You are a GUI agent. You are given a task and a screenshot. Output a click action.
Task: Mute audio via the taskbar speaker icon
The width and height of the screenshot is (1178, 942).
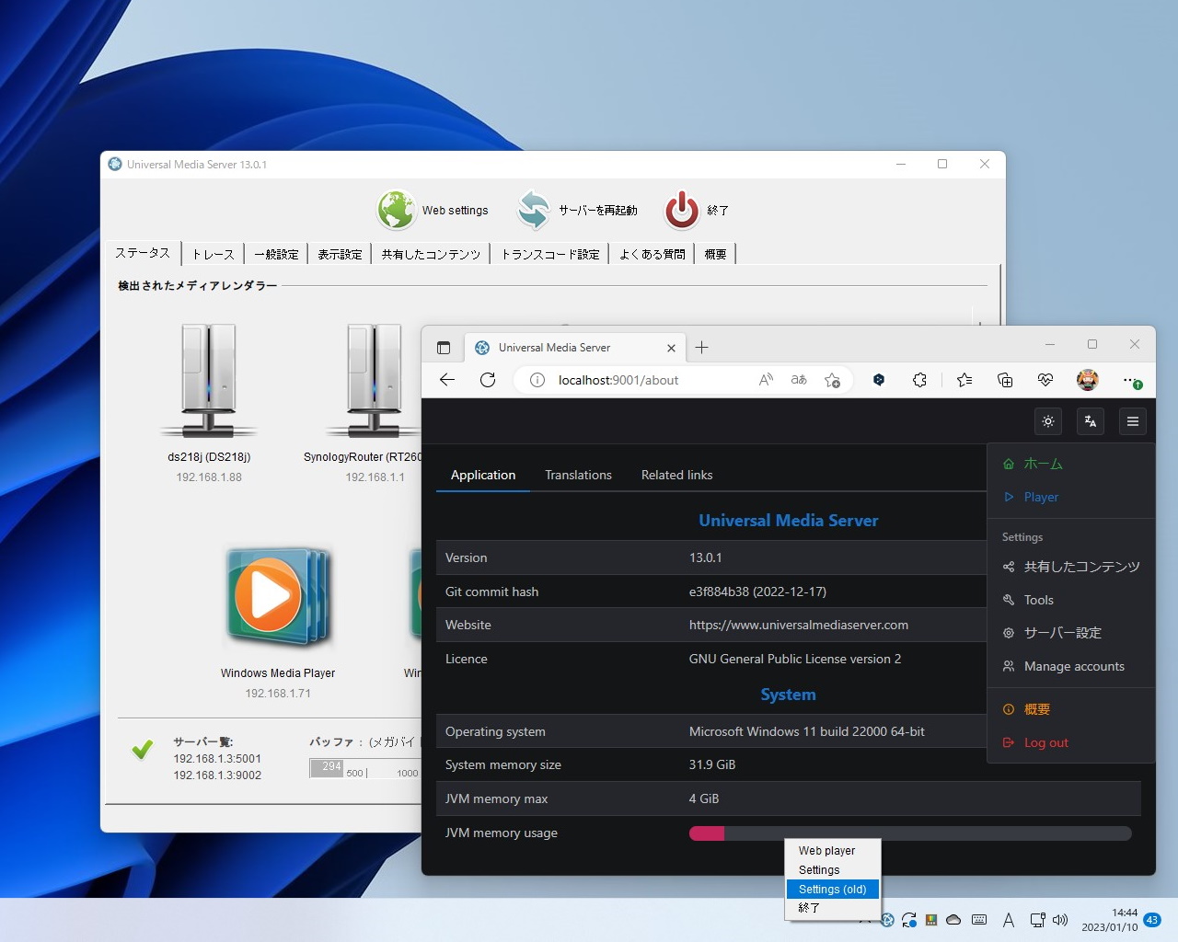1062,919
